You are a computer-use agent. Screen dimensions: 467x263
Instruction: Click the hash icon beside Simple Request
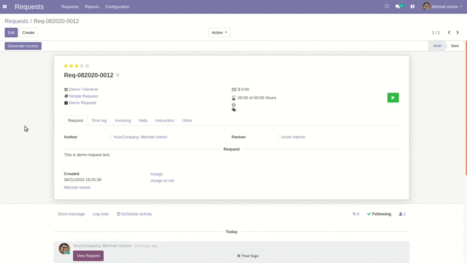66,96
